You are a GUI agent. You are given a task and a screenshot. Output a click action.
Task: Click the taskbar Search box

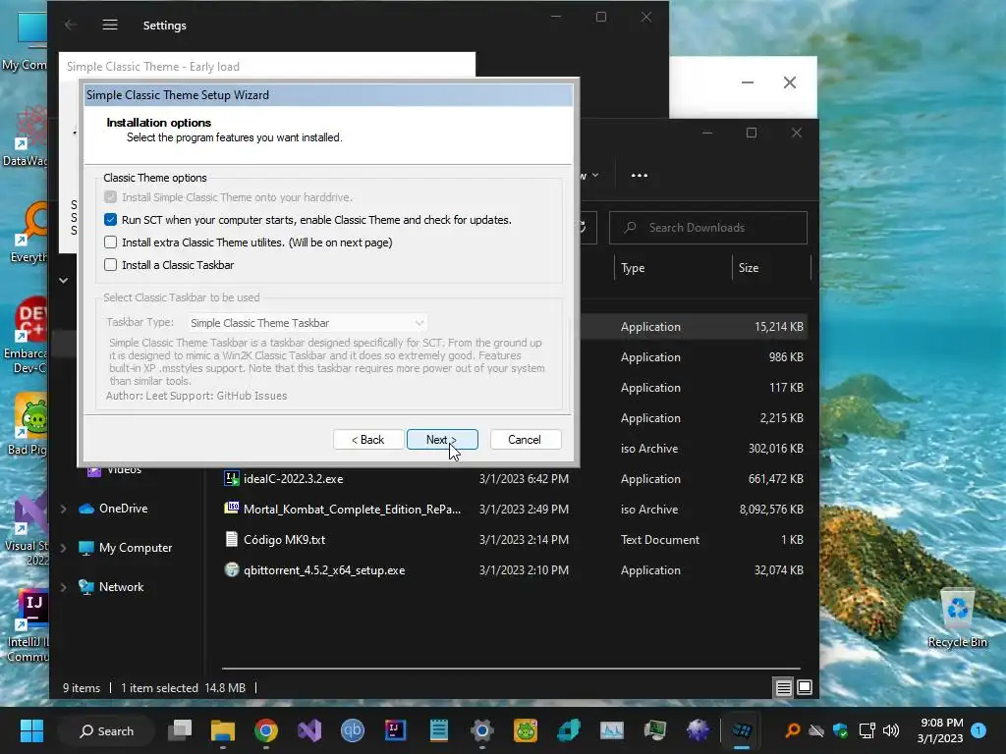[x=106, y=730]
